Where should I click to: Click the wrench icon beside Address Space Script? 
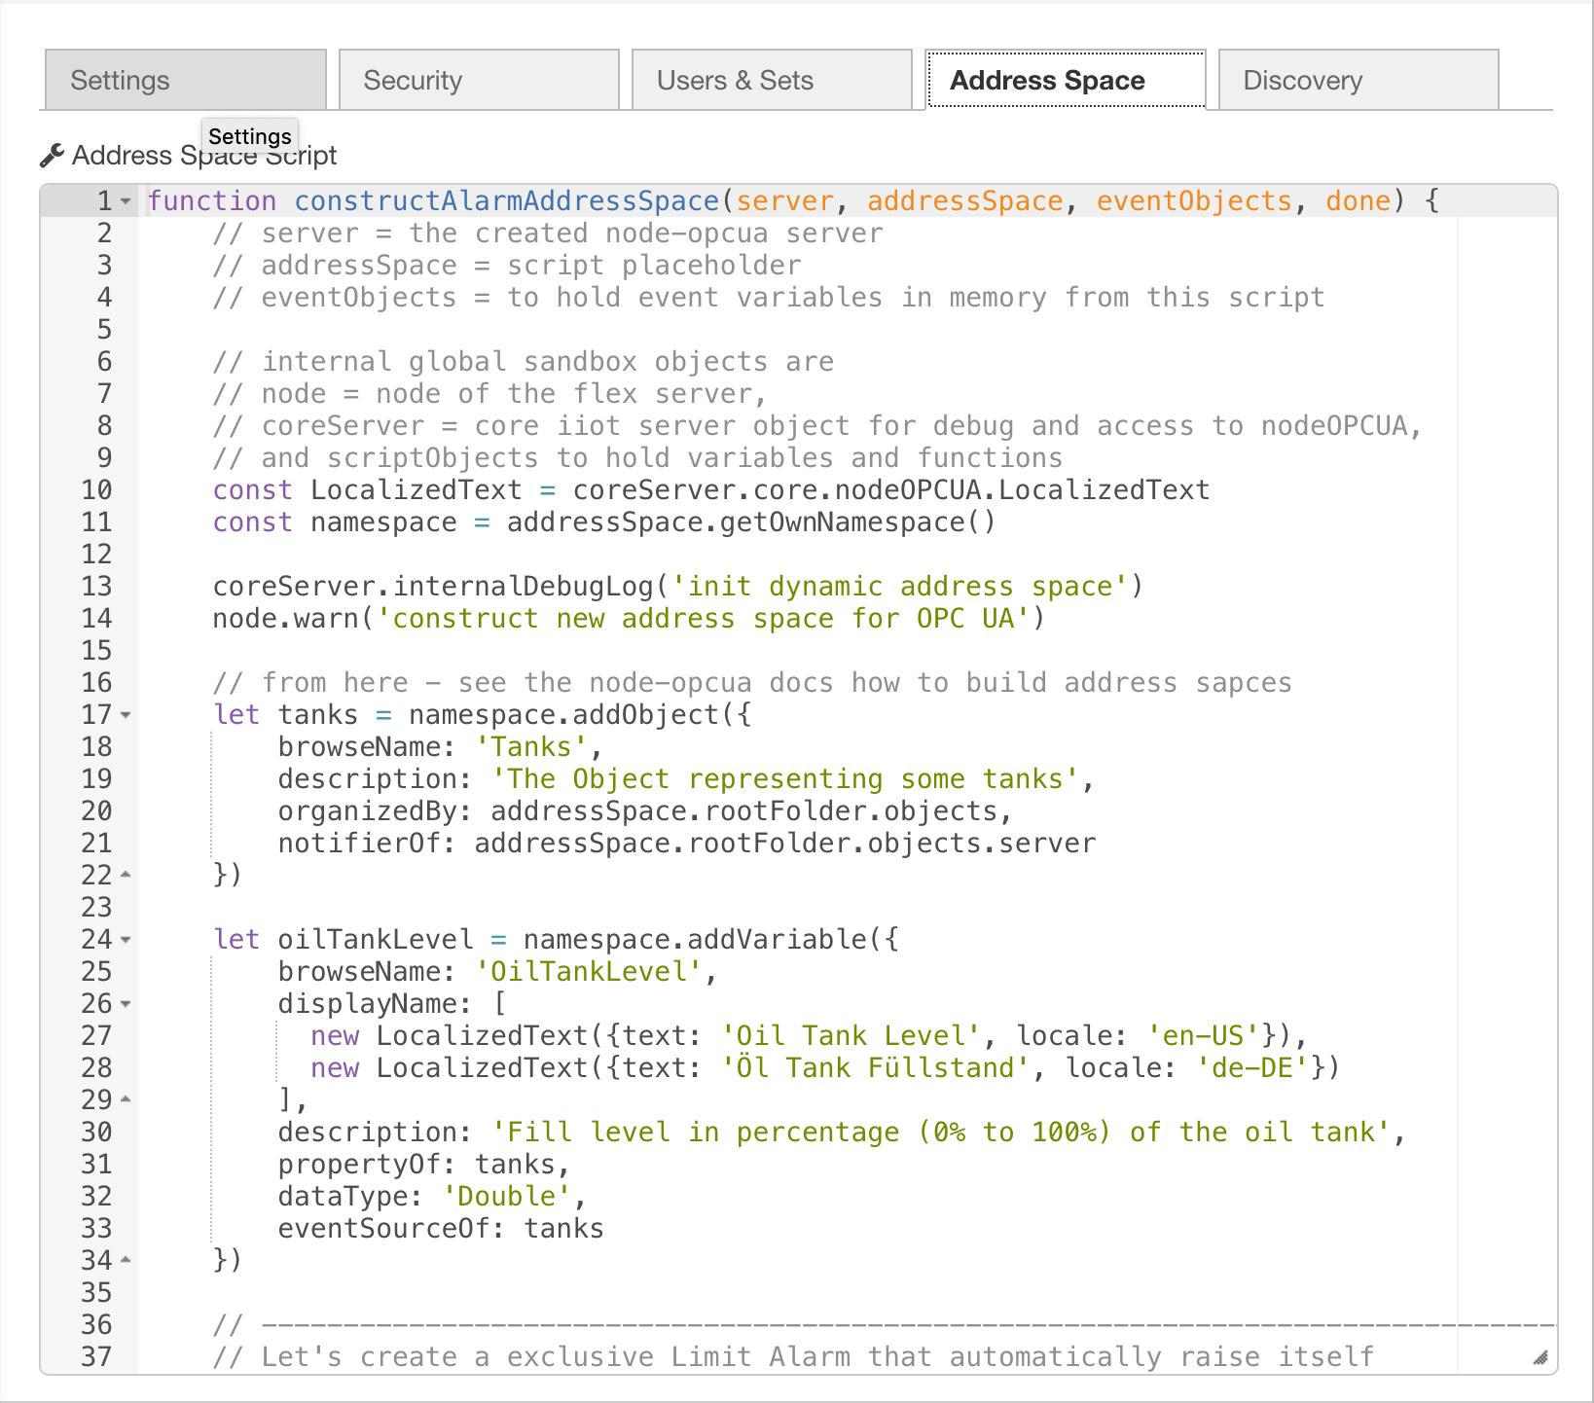tap(54, 154)
